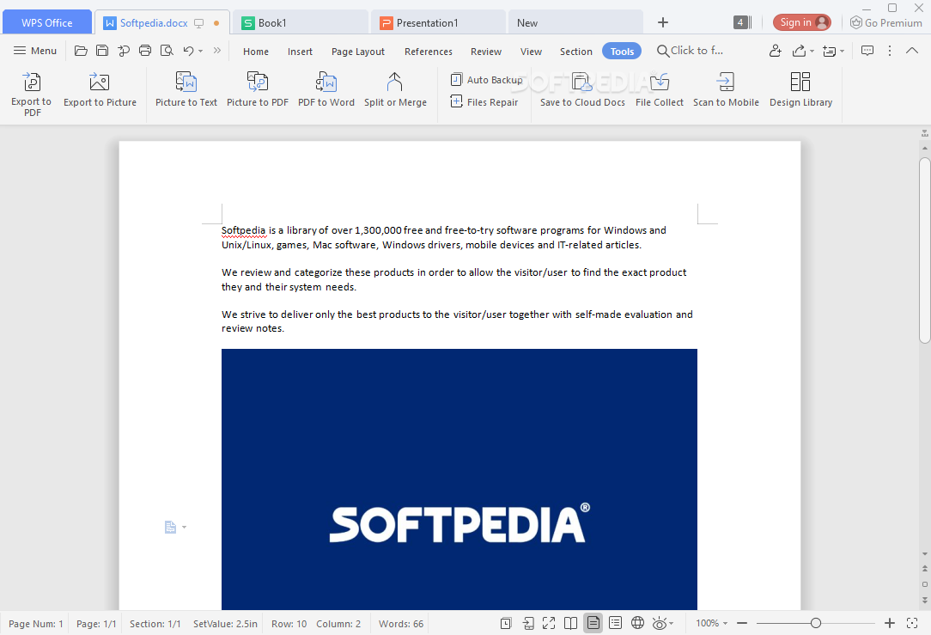The height and width of the screenshot is (635, 931).
Task: Open the Section ribbon tab
Action: tap(576, 52)
